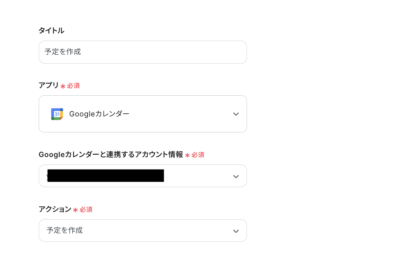The width and height of the screenshot is (401, 261).
Task: Click the red asterisk beside アカウント情報
Action: click(x=187, y=155)
